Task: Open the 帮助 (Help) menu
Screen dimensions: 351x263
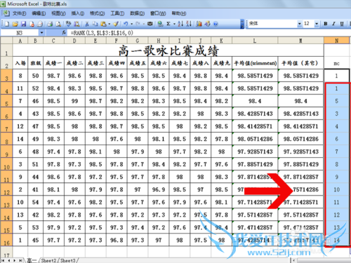Action: (x=179, y=13)
